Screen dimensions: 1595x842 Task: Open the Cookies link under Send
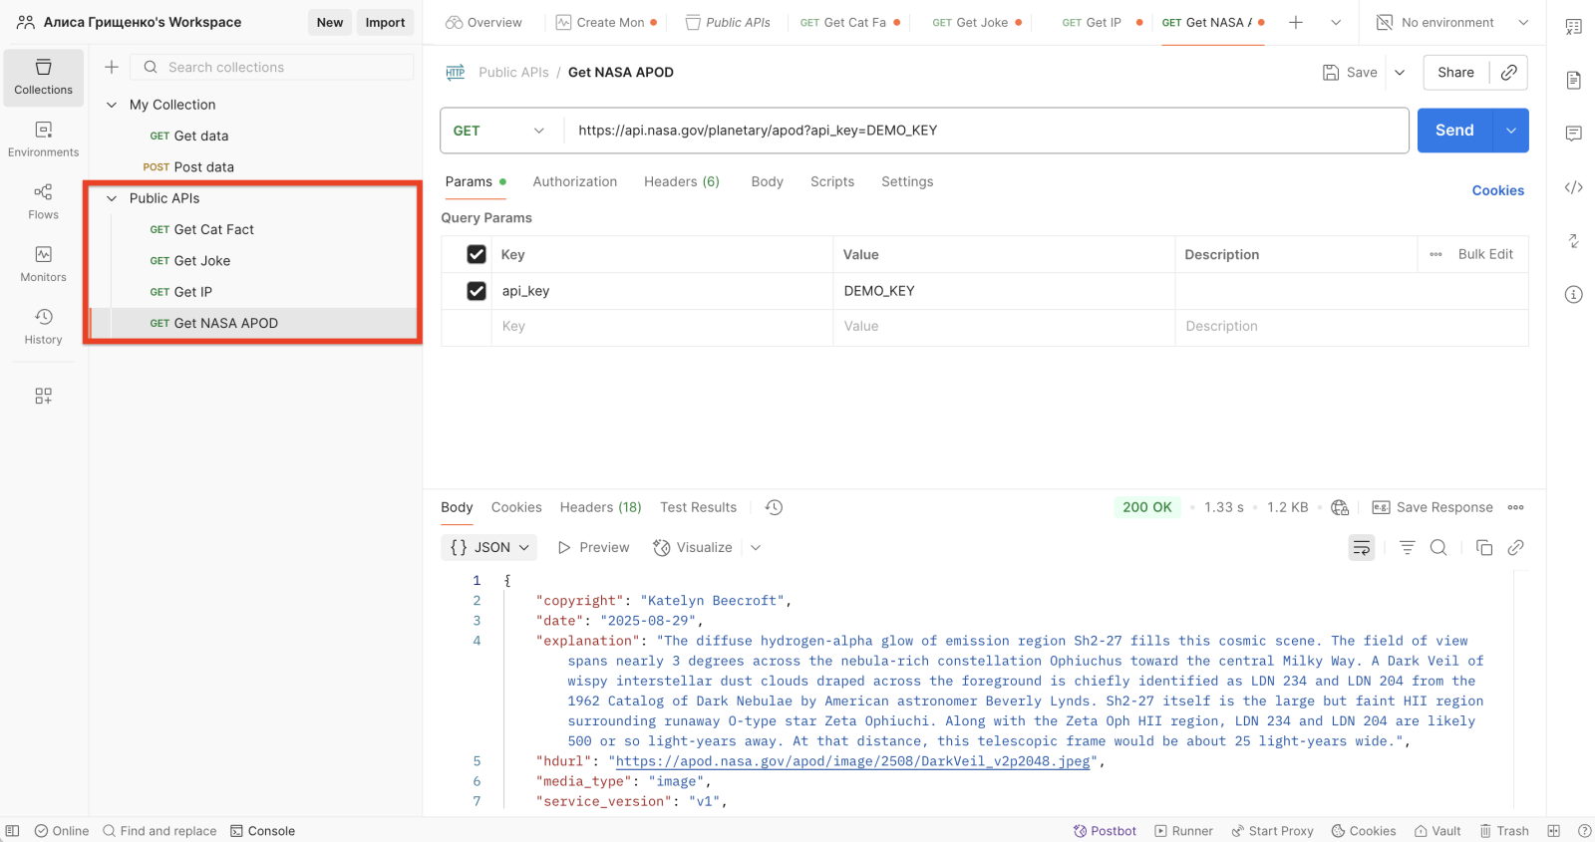click(x=1498, y=190)
